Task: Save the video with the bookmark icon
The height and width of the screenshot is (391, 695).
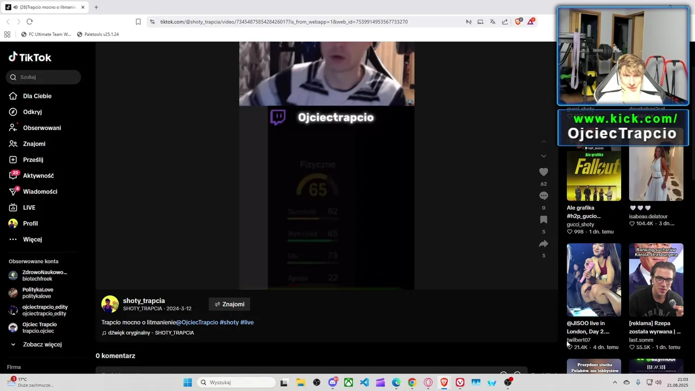Action: [x=544, y=219]
